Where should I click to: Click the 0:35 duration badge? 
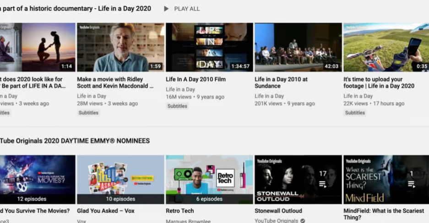422,66
